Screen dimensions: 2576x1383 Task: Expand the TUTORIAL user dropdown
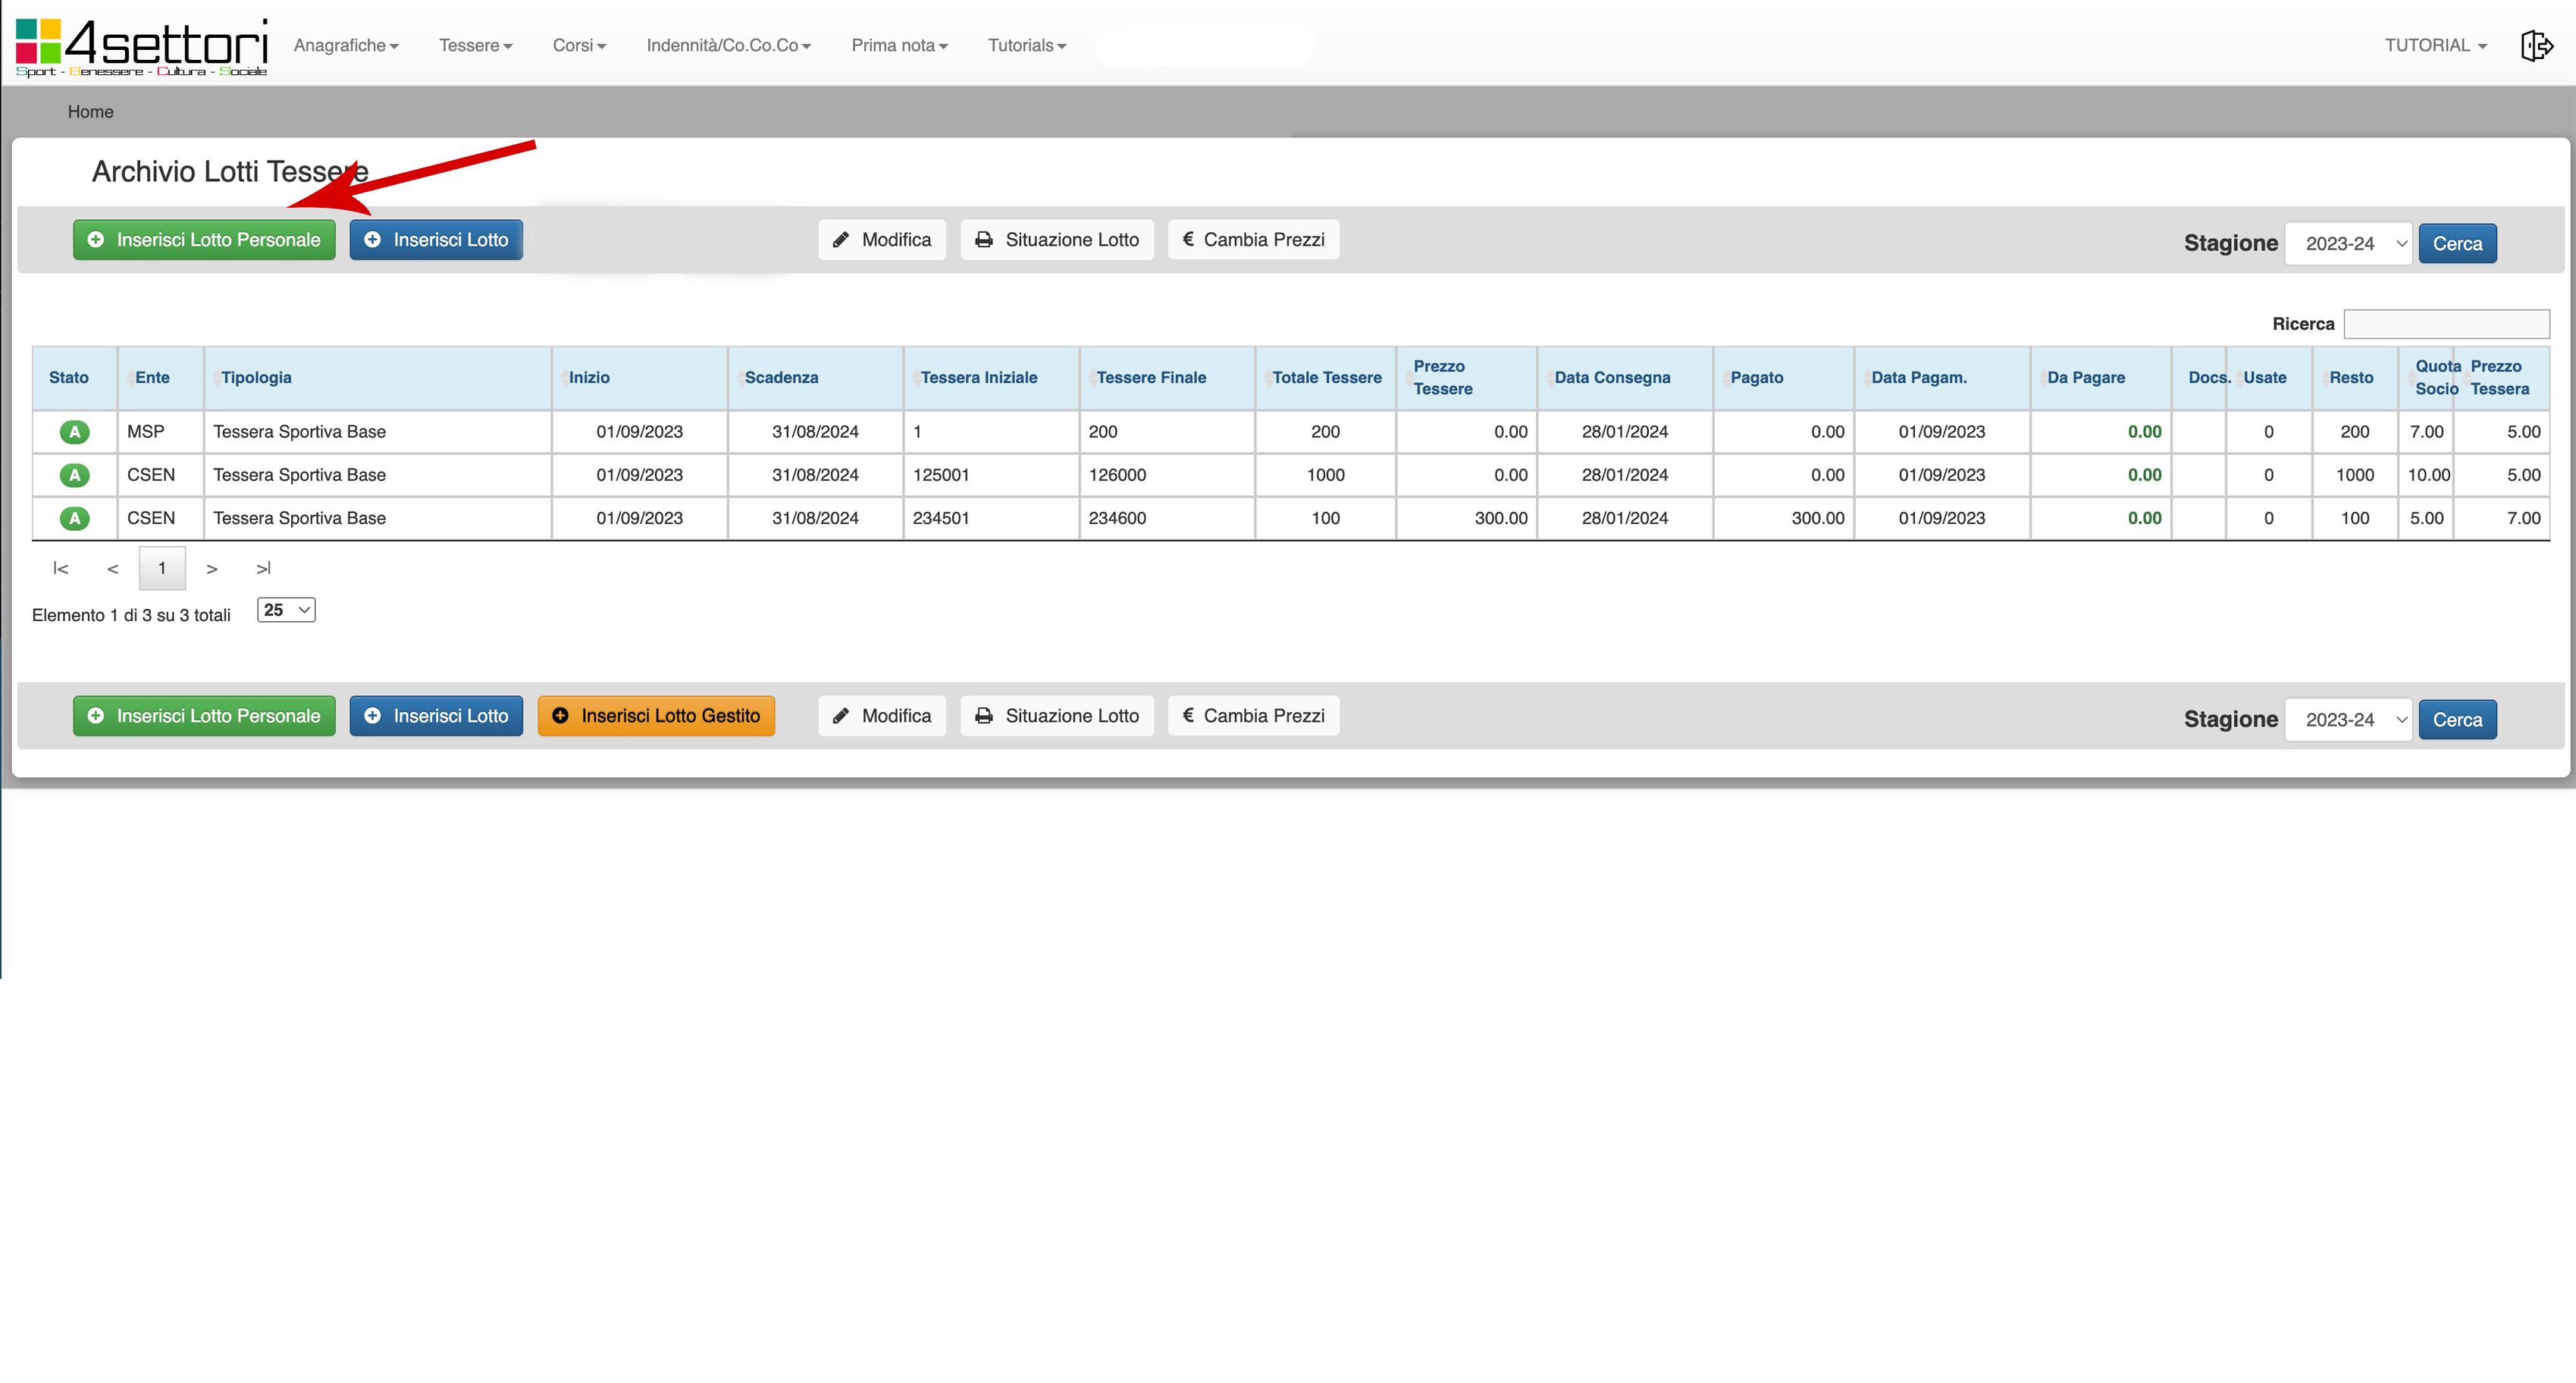(x=2435, y=45)
